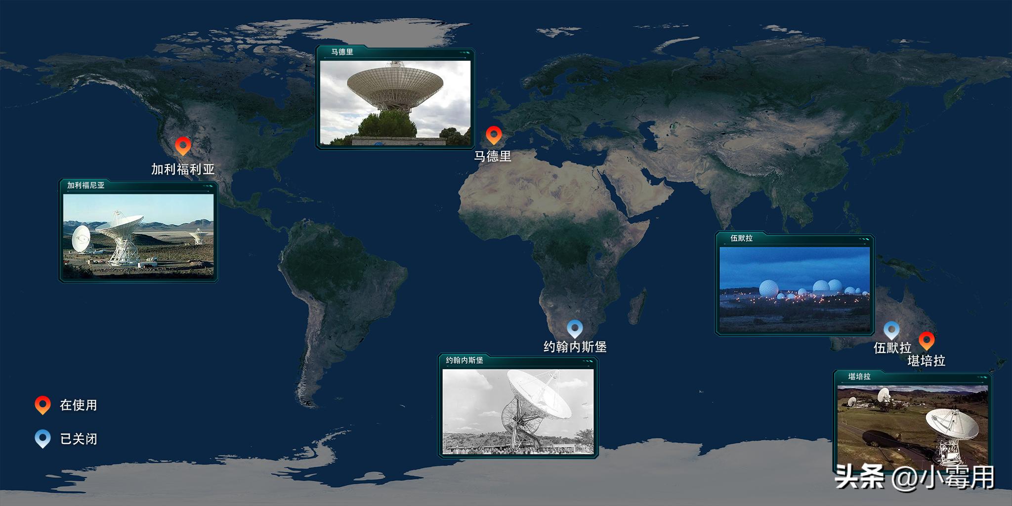Click the blue map pin above 约翰内斯堡
The image size is (1012, 506).
pyautogui.click(x=574, y=329)
